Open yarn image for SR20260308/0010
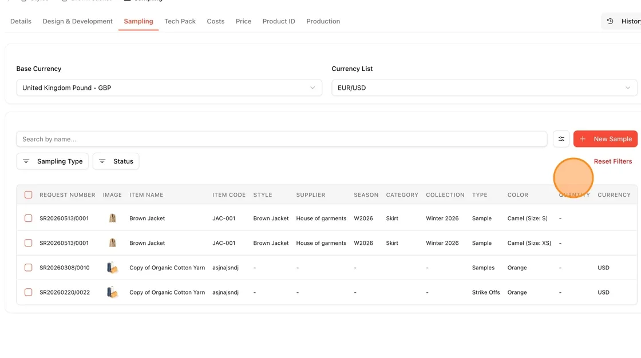Image resolution: width=641 pixels, height=358 pixels. click(x=112, y=268)
